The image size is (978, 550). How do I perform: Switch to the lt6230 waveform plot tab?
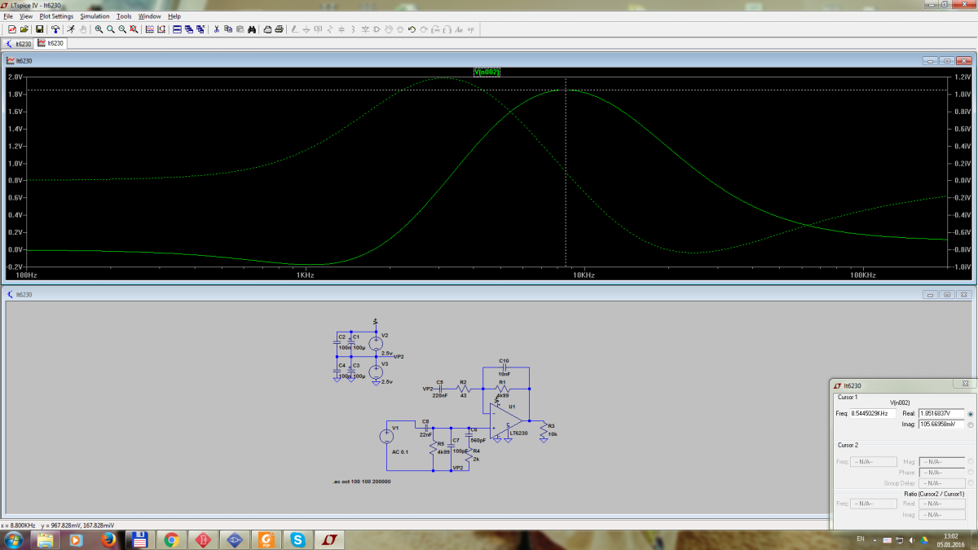[x=51, y=43]
